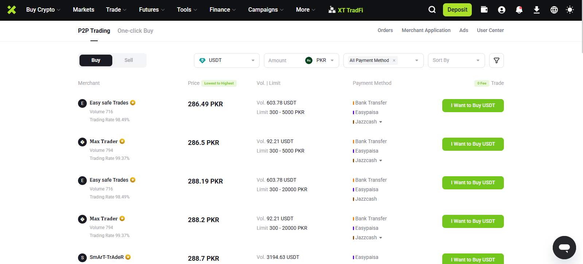The height and width of the screenshot is (264, 583).
Task: Switch to the Sell toggle
Action: click(129, 60)
